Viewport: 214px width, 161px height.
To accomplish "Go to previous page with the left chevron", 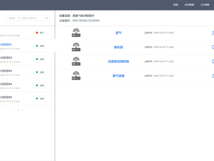I will (13, 110).
